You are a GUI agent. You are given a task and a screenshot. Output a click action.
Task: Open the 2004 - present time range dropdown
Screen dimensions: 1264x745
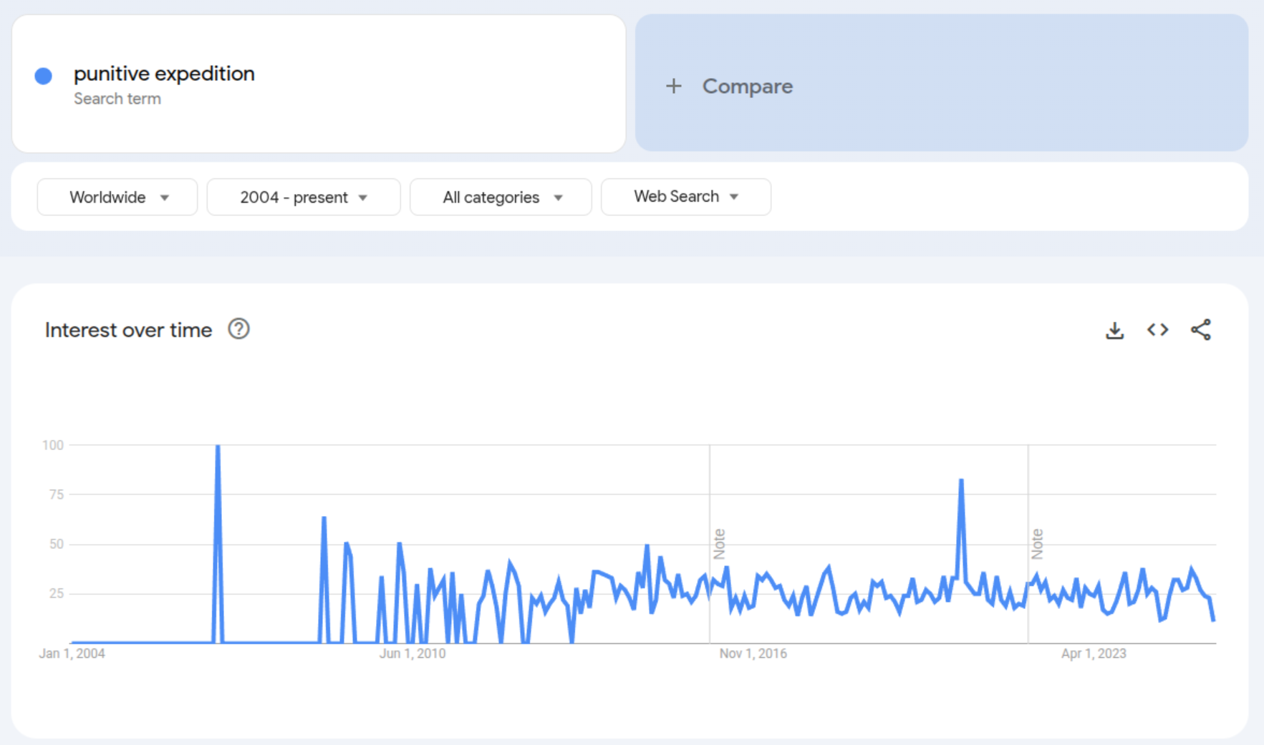pos(304,197)
